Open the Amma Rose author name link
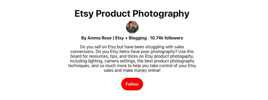The height and width of the screenshot is (100, 268). coord(99,38)
